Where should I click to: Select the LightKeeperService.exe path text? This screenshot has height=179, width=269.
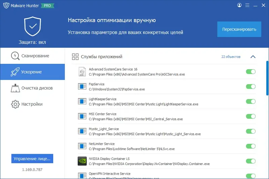(x=144, y=104)
